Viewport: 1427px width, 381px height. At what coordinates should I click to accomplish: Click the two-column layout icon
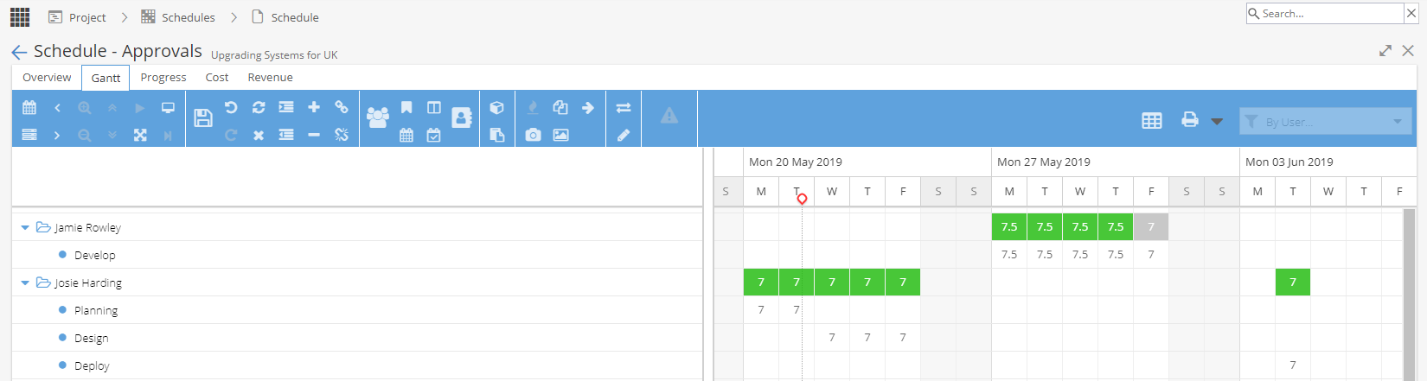click(x=434, y=107)
